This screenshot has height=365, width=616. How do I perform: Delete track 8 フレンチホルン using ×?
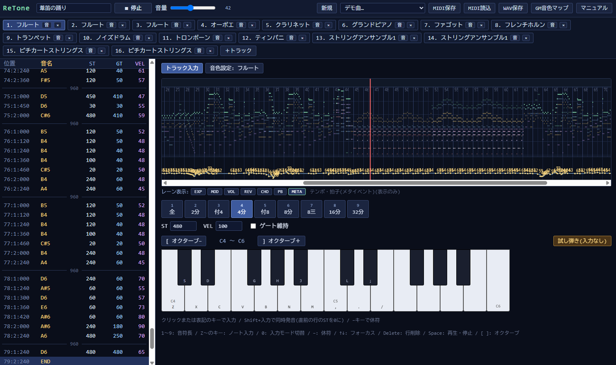[563, 25]
